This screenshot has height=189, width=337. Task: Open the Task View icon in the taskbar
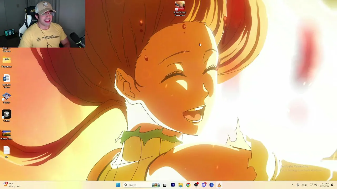(165, 185)
